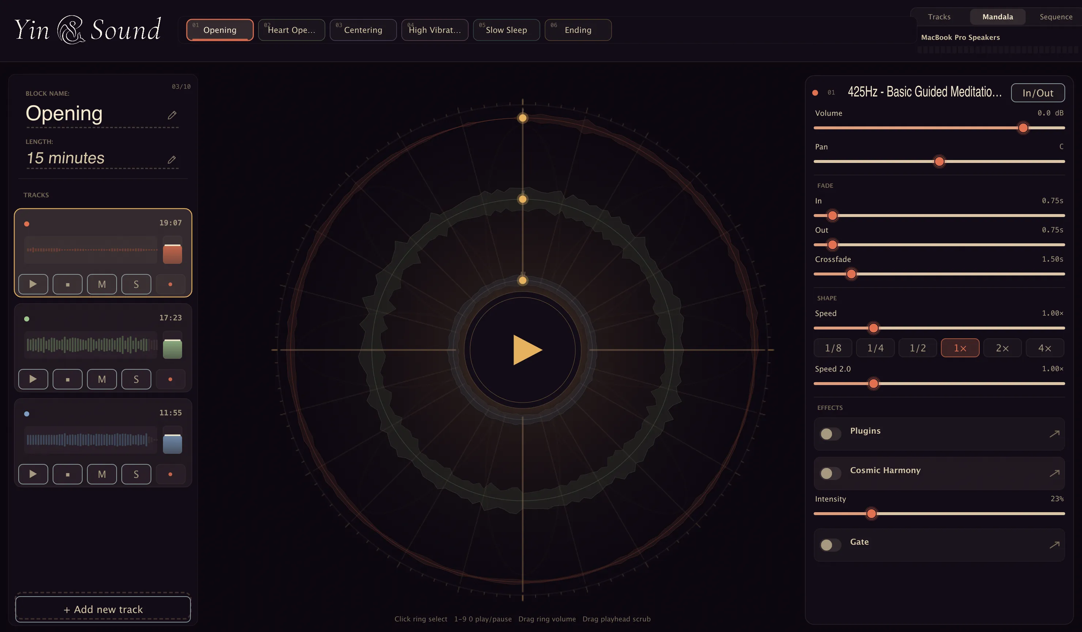The width and height of the screenshot is (1082, 632).
Task: Switch to High Vibrat... block tab
Action: click(435, 30)
